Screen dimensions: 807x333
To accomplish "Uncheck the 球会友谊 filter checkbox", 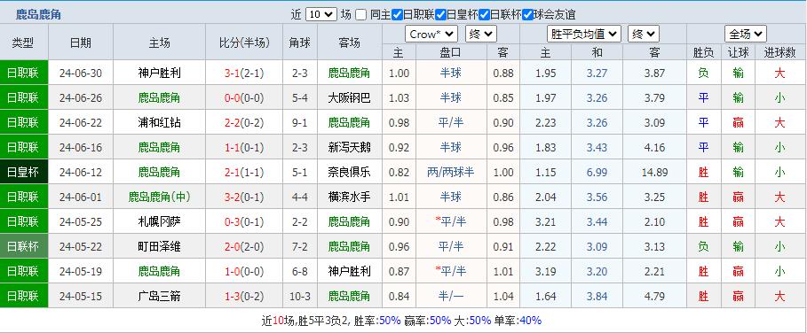I will (x=527, y=15).
